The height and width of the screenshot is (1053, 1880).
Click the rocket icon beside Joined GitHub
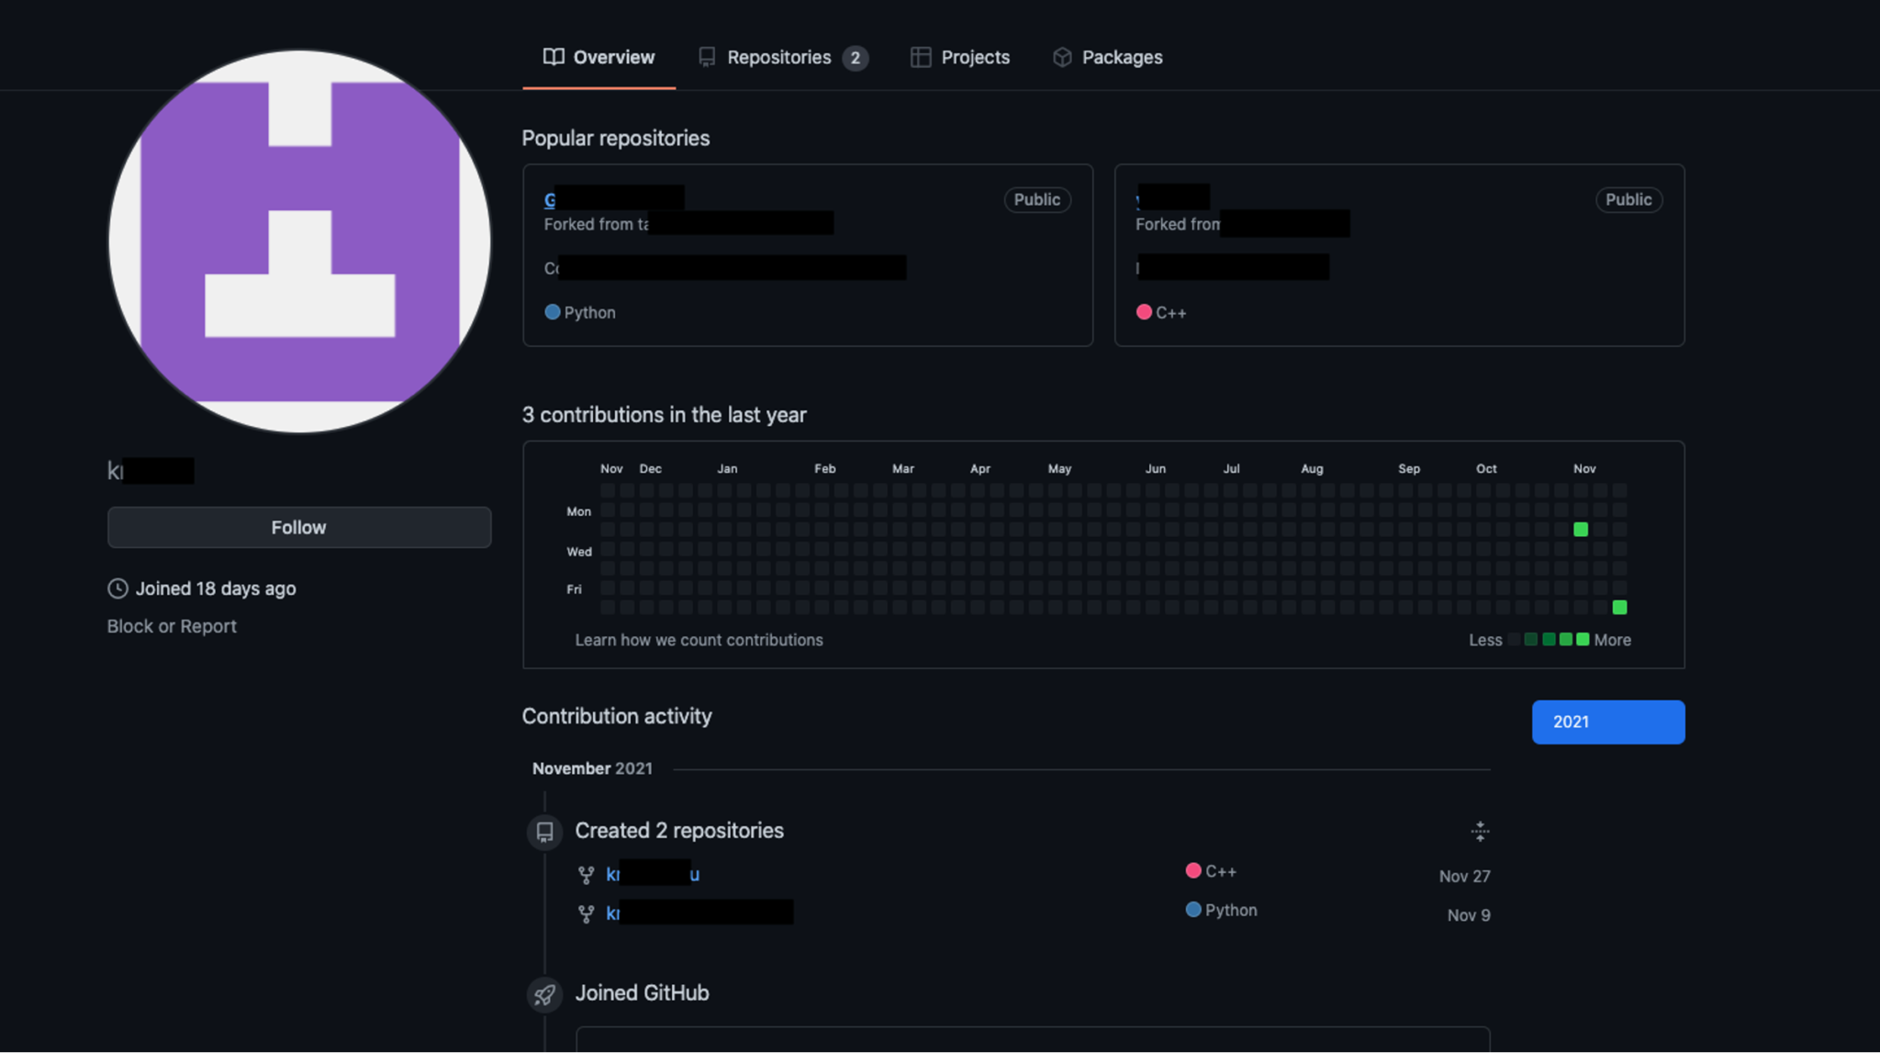pyautogui.click(x=544, y=994)
